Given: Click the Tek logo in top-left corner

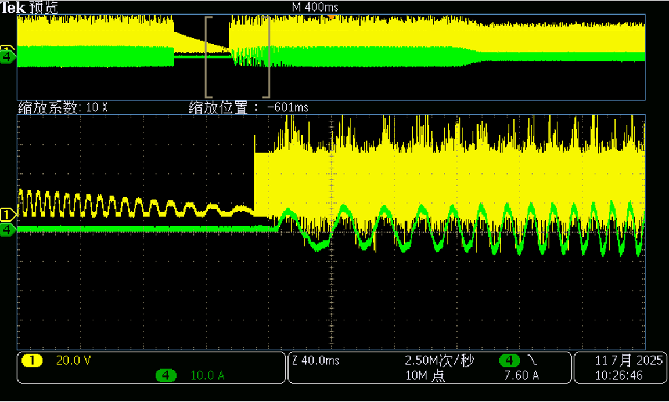Looking at the screenshot, I should [12, 7].
